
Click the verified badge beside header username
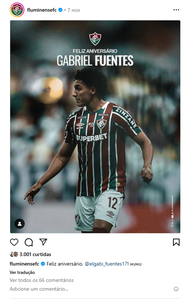(60, 10)
